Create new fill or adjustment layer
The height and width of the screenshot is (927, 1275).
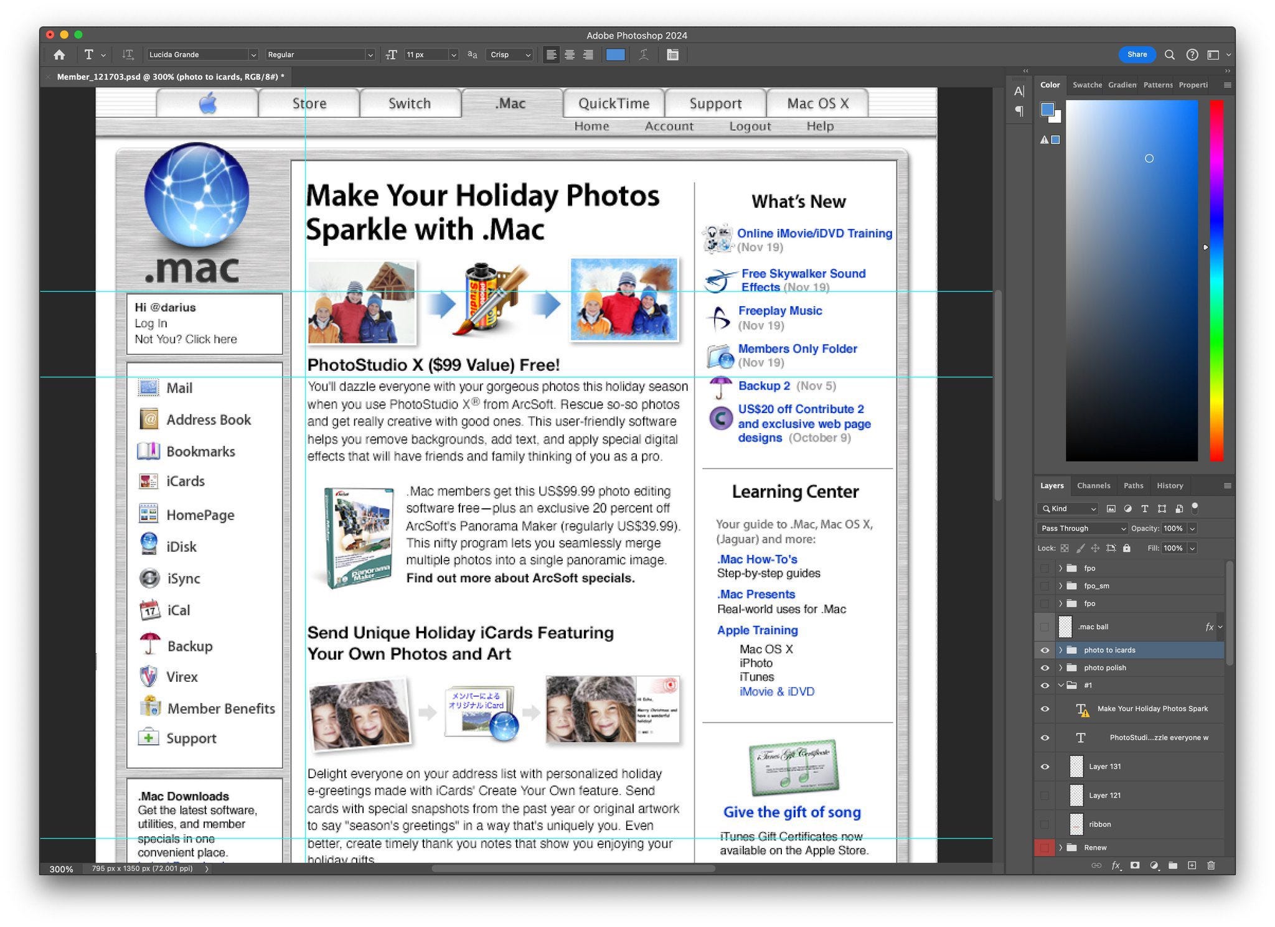pyautogui.click(x=1154, y=865)
